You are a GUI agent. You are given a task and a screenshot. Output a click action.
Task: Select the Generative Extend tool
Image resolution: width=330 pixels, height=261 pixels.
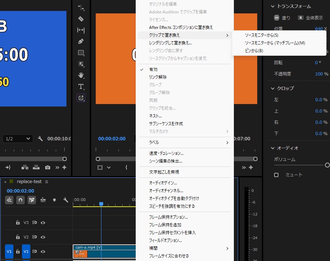81,98
